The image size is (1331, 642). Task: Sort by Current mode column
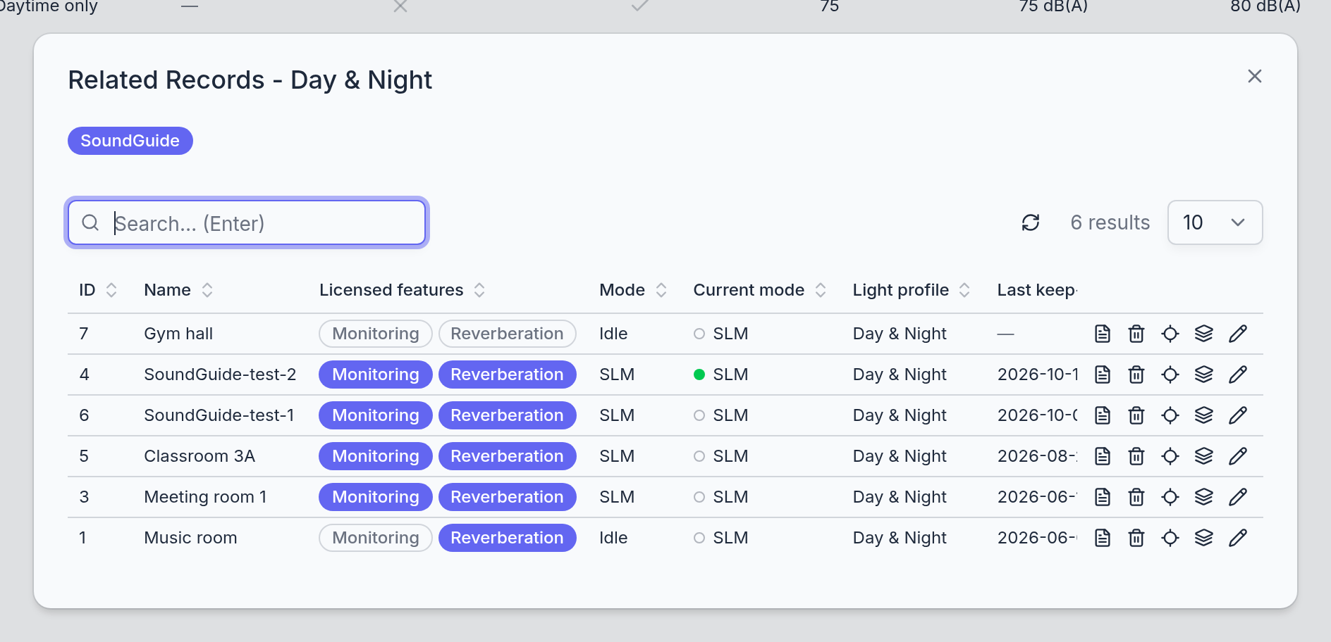click(760, 290)
